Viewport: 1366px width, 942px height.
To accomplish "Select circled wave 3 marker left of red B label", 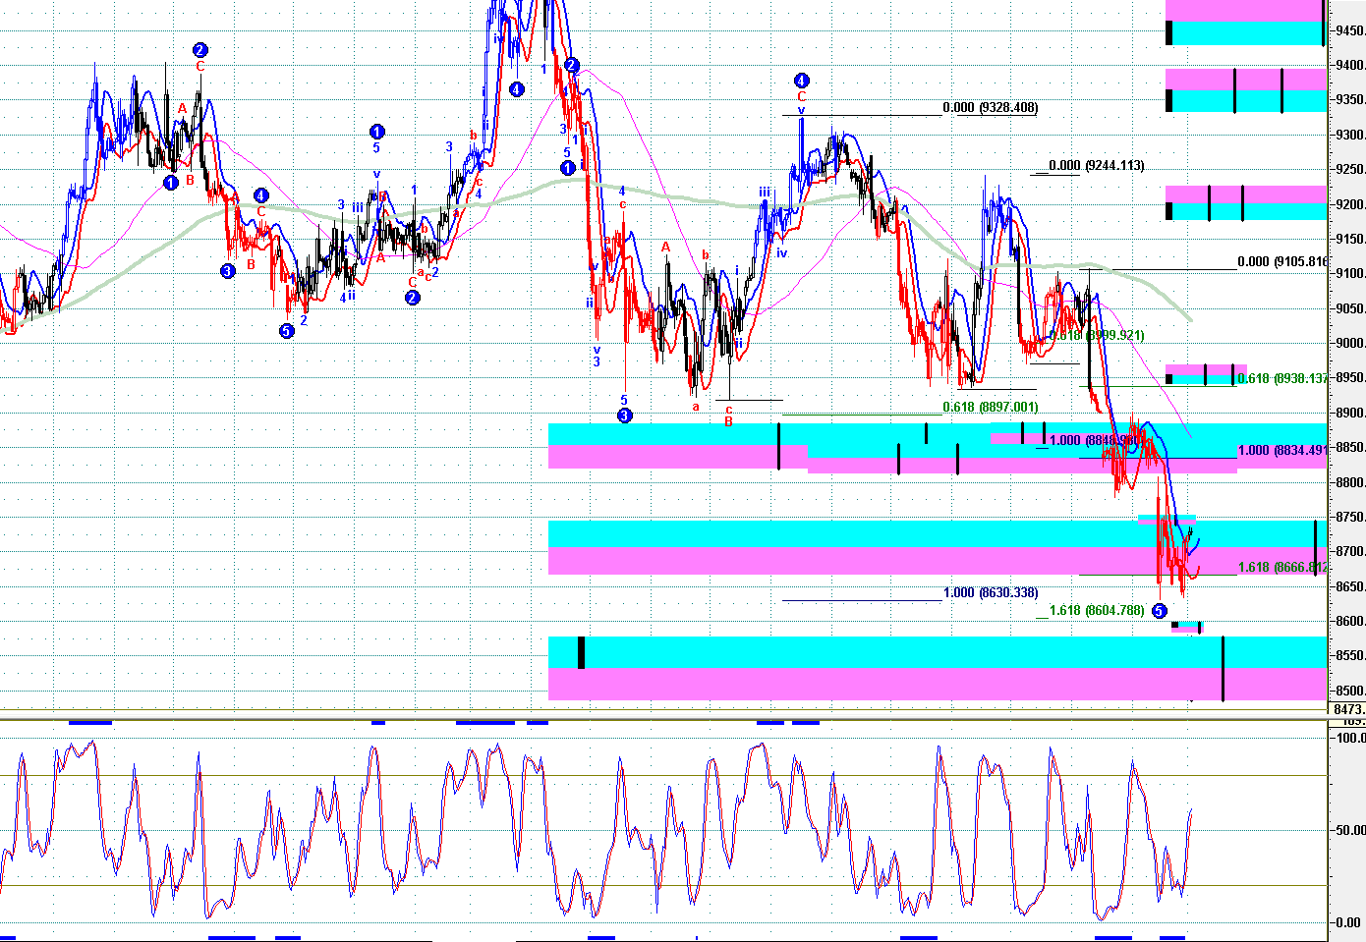I will pyautogui.click(x=228, y=271).
